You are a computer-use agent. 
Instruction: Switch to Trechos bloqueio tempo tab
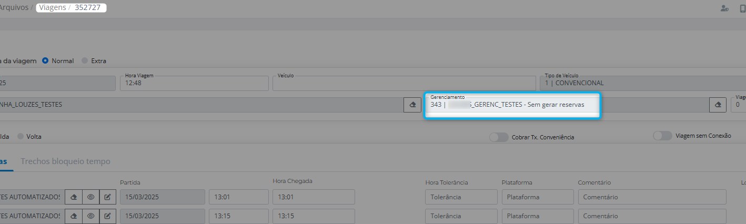[x=65, y=161]
